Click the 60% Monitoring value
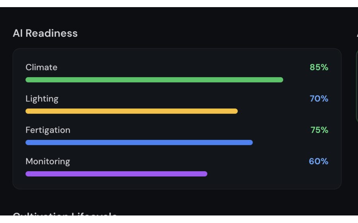 tap(319, 161)
